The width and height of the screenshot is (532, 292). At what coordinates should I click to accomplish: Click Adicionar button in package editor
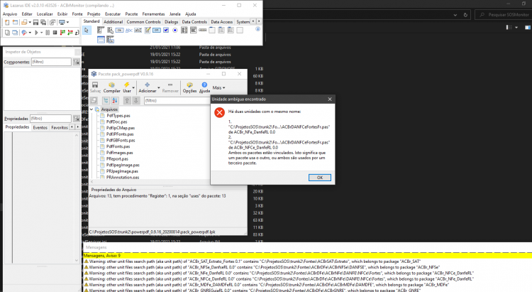coord(148,87)
